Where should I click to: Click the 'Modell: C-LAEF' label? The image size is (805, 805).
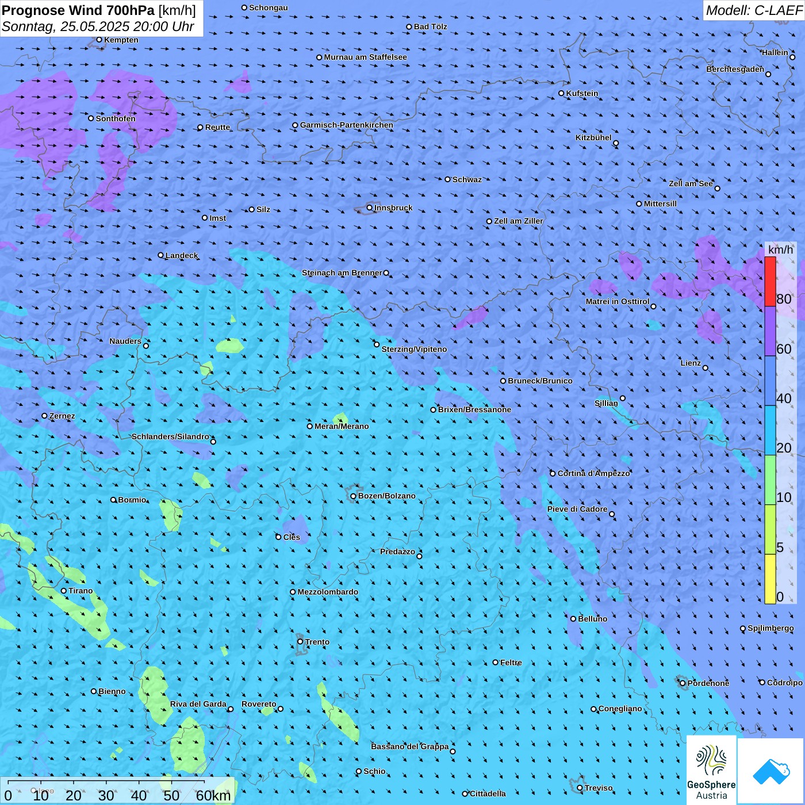click(x=754, y=10)
